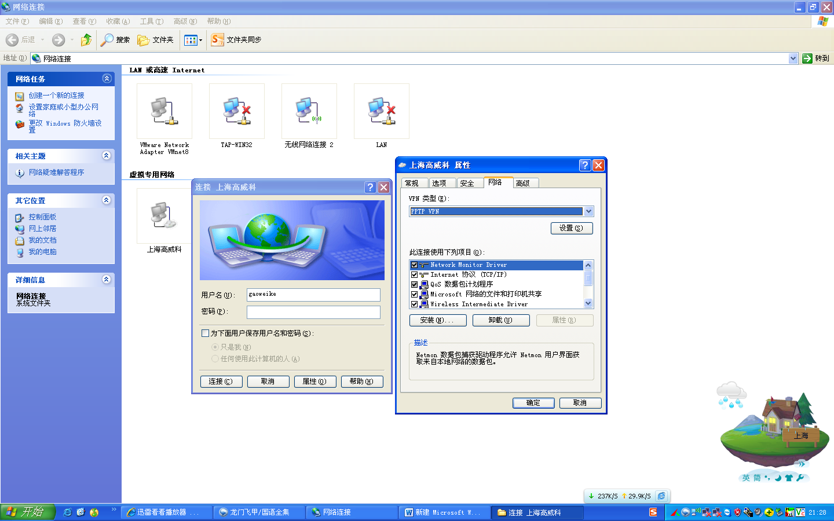The width and height of the screenshot is (834, 521).
Task: Click the Up folder toolbar icon
Action: 86,40
